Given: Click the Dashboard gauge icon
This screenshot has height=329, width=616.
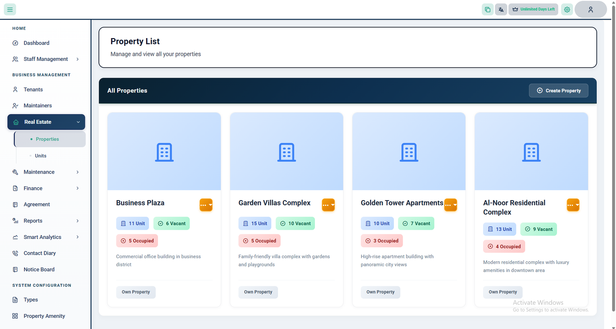Looking at the screenshot, I should click(x=15, y=43).
